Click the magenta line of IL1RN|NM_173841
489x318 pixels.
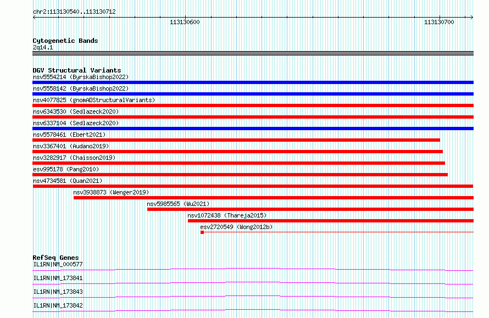tap(253, 283)
